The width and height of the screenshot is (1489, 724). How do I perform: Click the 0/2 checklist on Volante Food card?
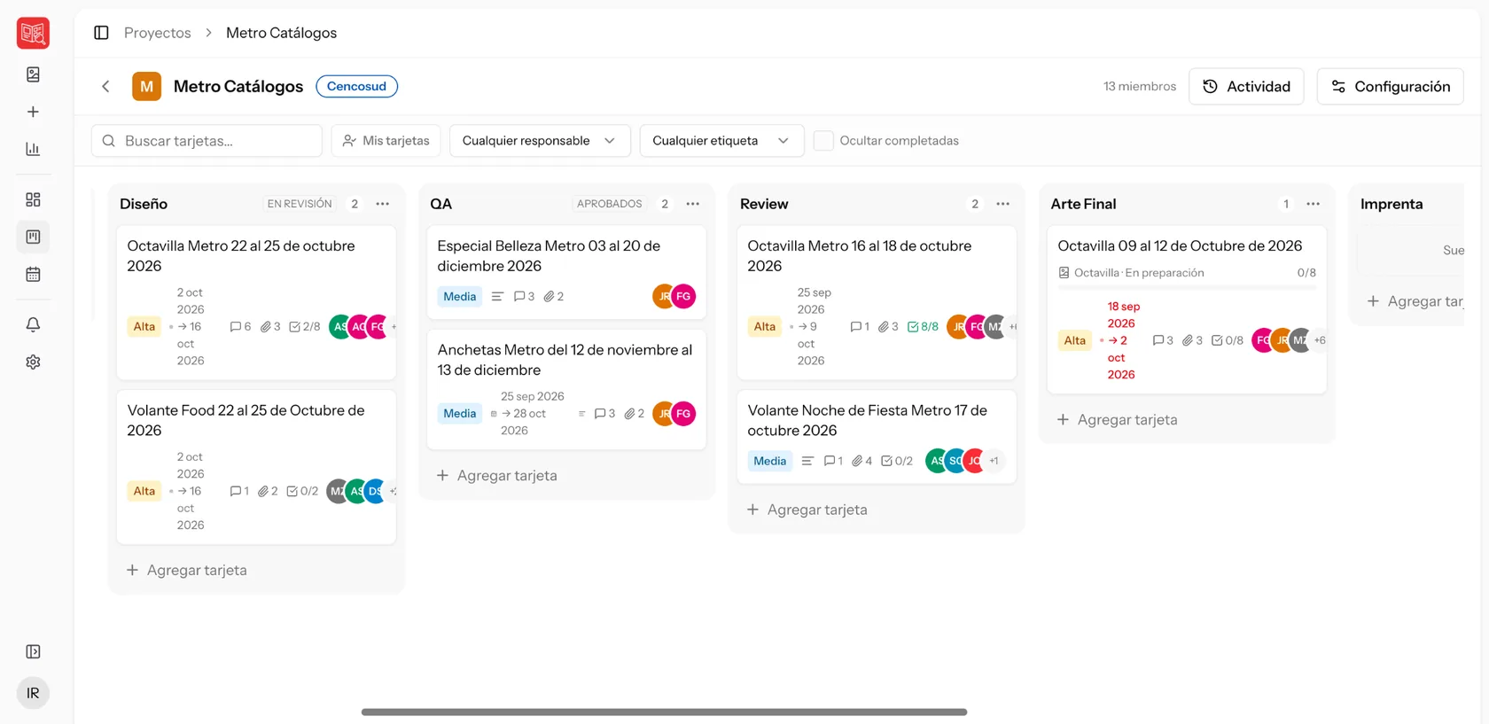point(302,491)
